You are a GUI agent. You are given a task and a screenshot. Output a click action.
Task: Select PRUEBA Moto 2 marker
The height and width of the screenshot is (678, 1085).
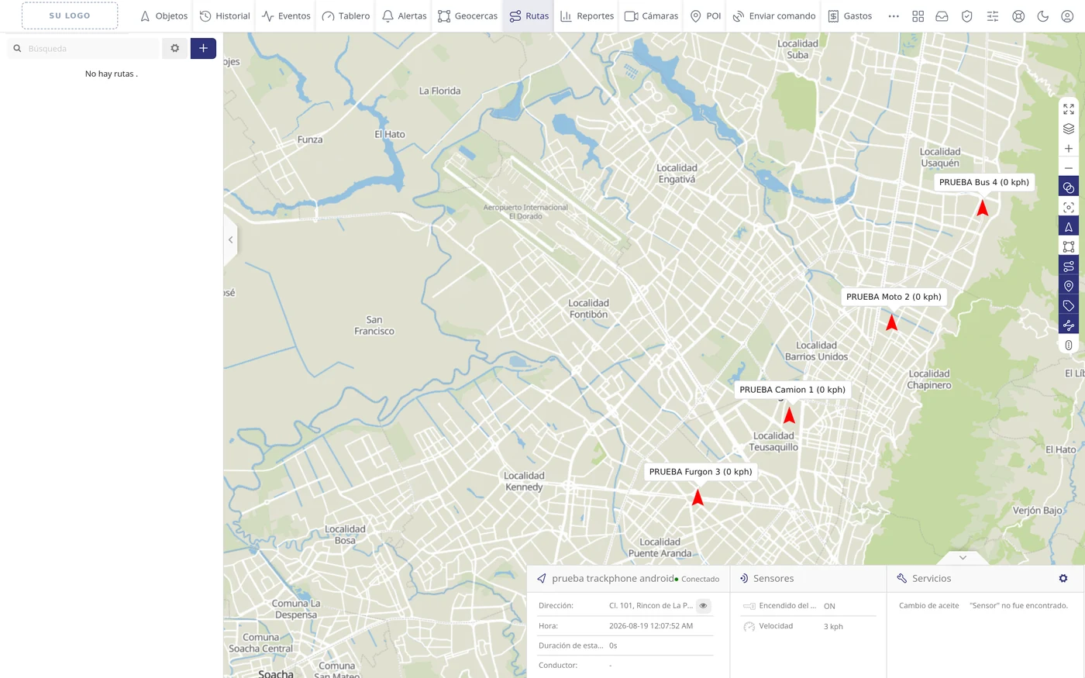(891, 322)
